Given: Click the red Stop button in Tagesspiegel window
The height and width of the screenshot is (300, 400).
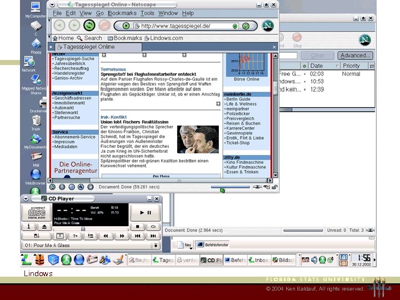Looking at the screenshot, I should (104, 26).
